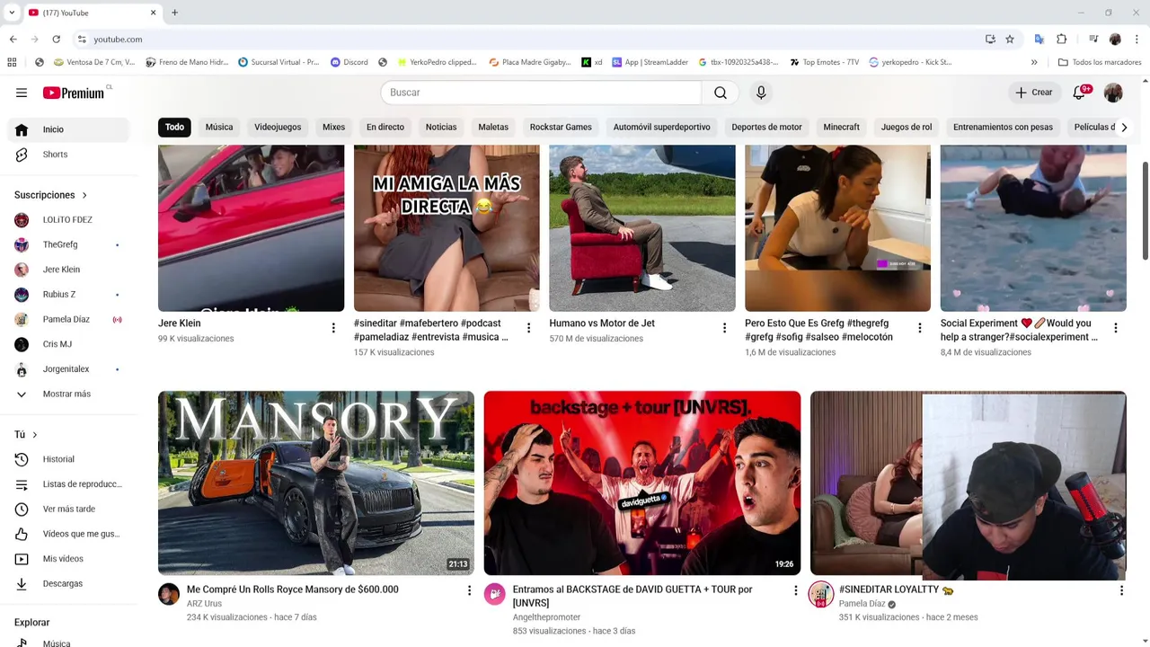The image size is (1150, 647).
Task: Open the Chrome apps grid shortcut
Action: pos(12,62)
